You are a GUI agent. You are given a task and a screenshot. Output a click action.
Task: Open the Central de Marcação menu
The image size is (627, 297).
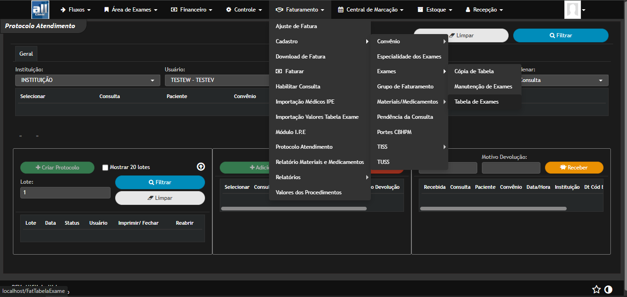tap(370, 10)
